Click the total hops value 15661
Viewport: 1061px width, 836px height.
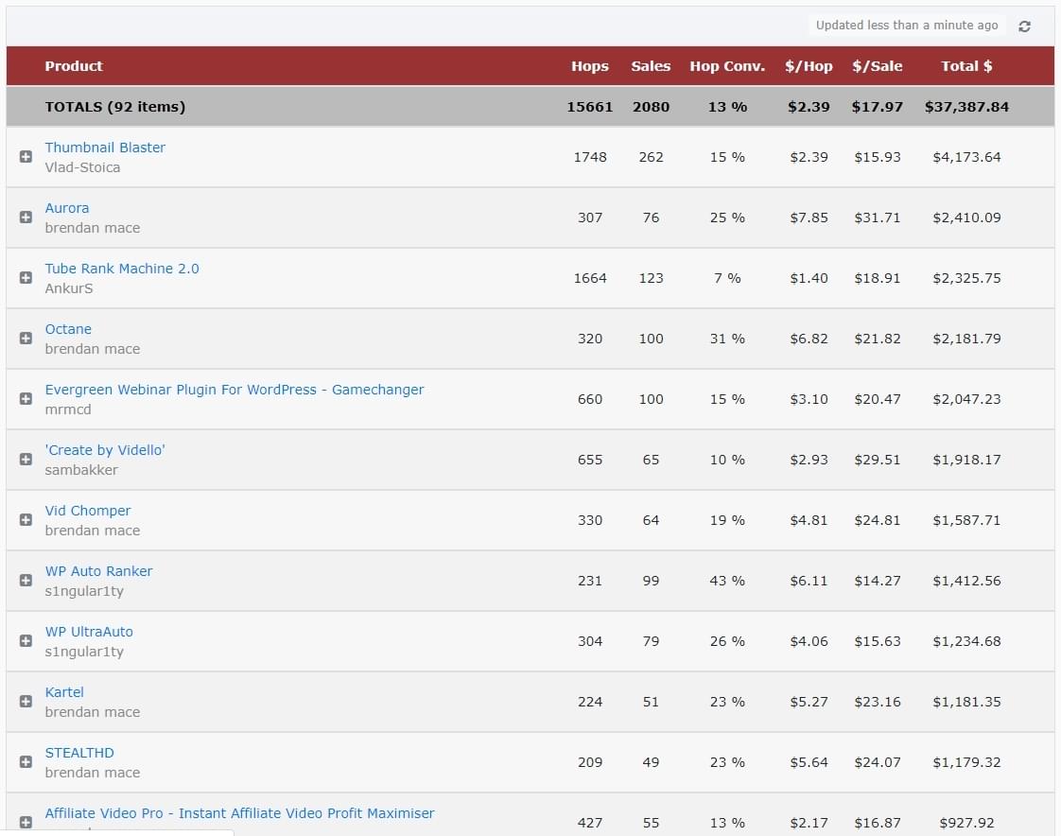(590, 107)
